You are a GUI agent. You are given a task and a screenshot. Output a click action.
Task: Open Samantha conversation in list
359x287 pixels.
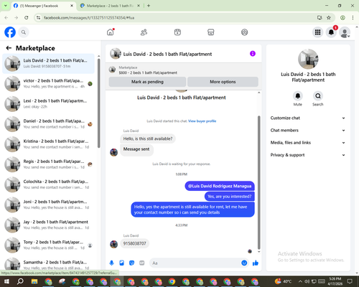click(49, 264)
